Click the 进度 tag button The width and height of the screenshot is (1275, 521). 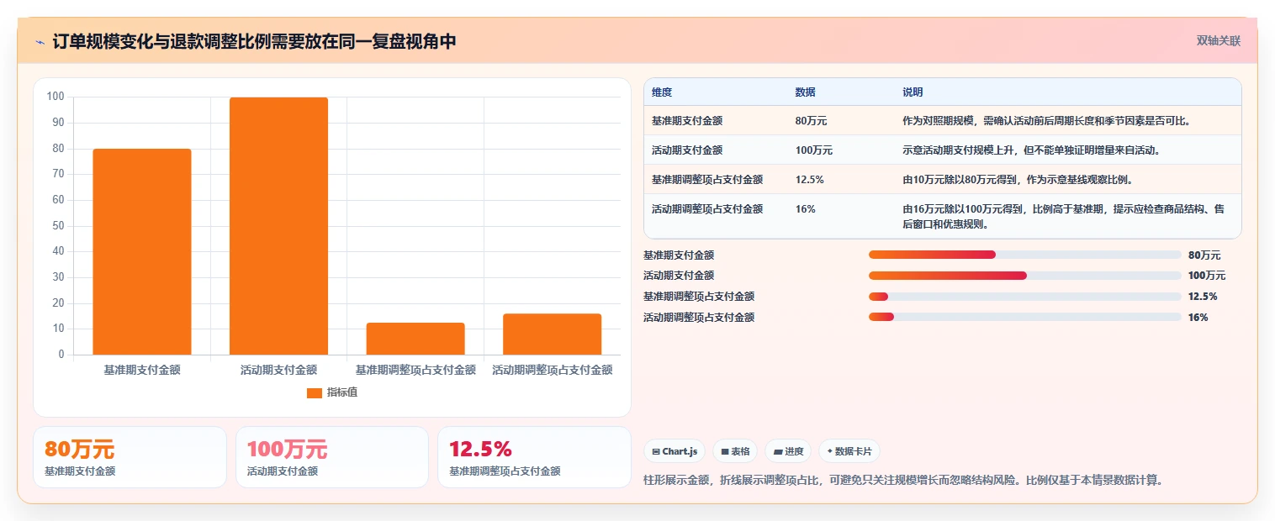[x=788, y=451]
